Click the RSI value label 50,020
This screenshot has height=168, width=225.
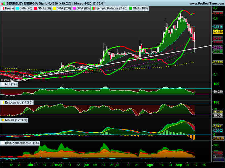pyautogui.click(x=218, y=92)
